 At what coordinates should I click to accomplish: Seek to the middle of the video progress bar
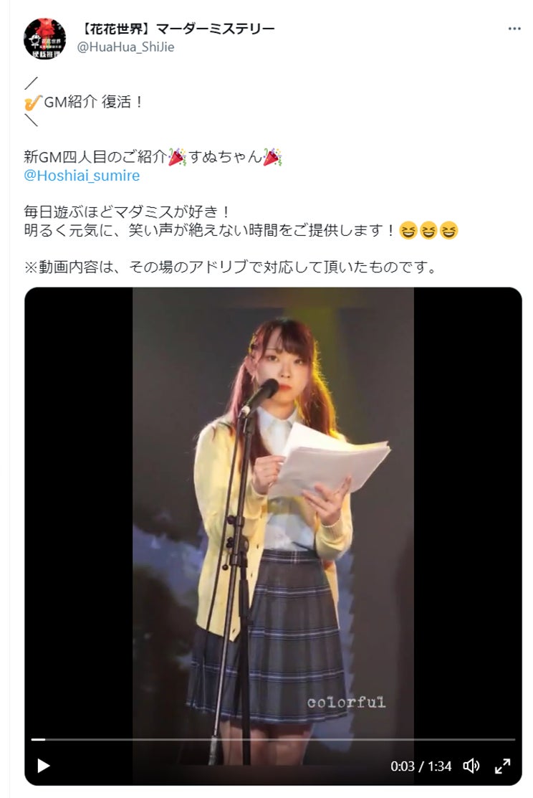(273, 739)
